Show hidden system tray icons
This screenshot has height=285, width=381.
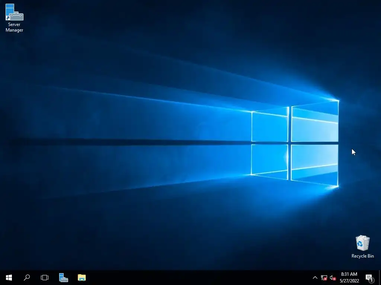click(315, 278)
